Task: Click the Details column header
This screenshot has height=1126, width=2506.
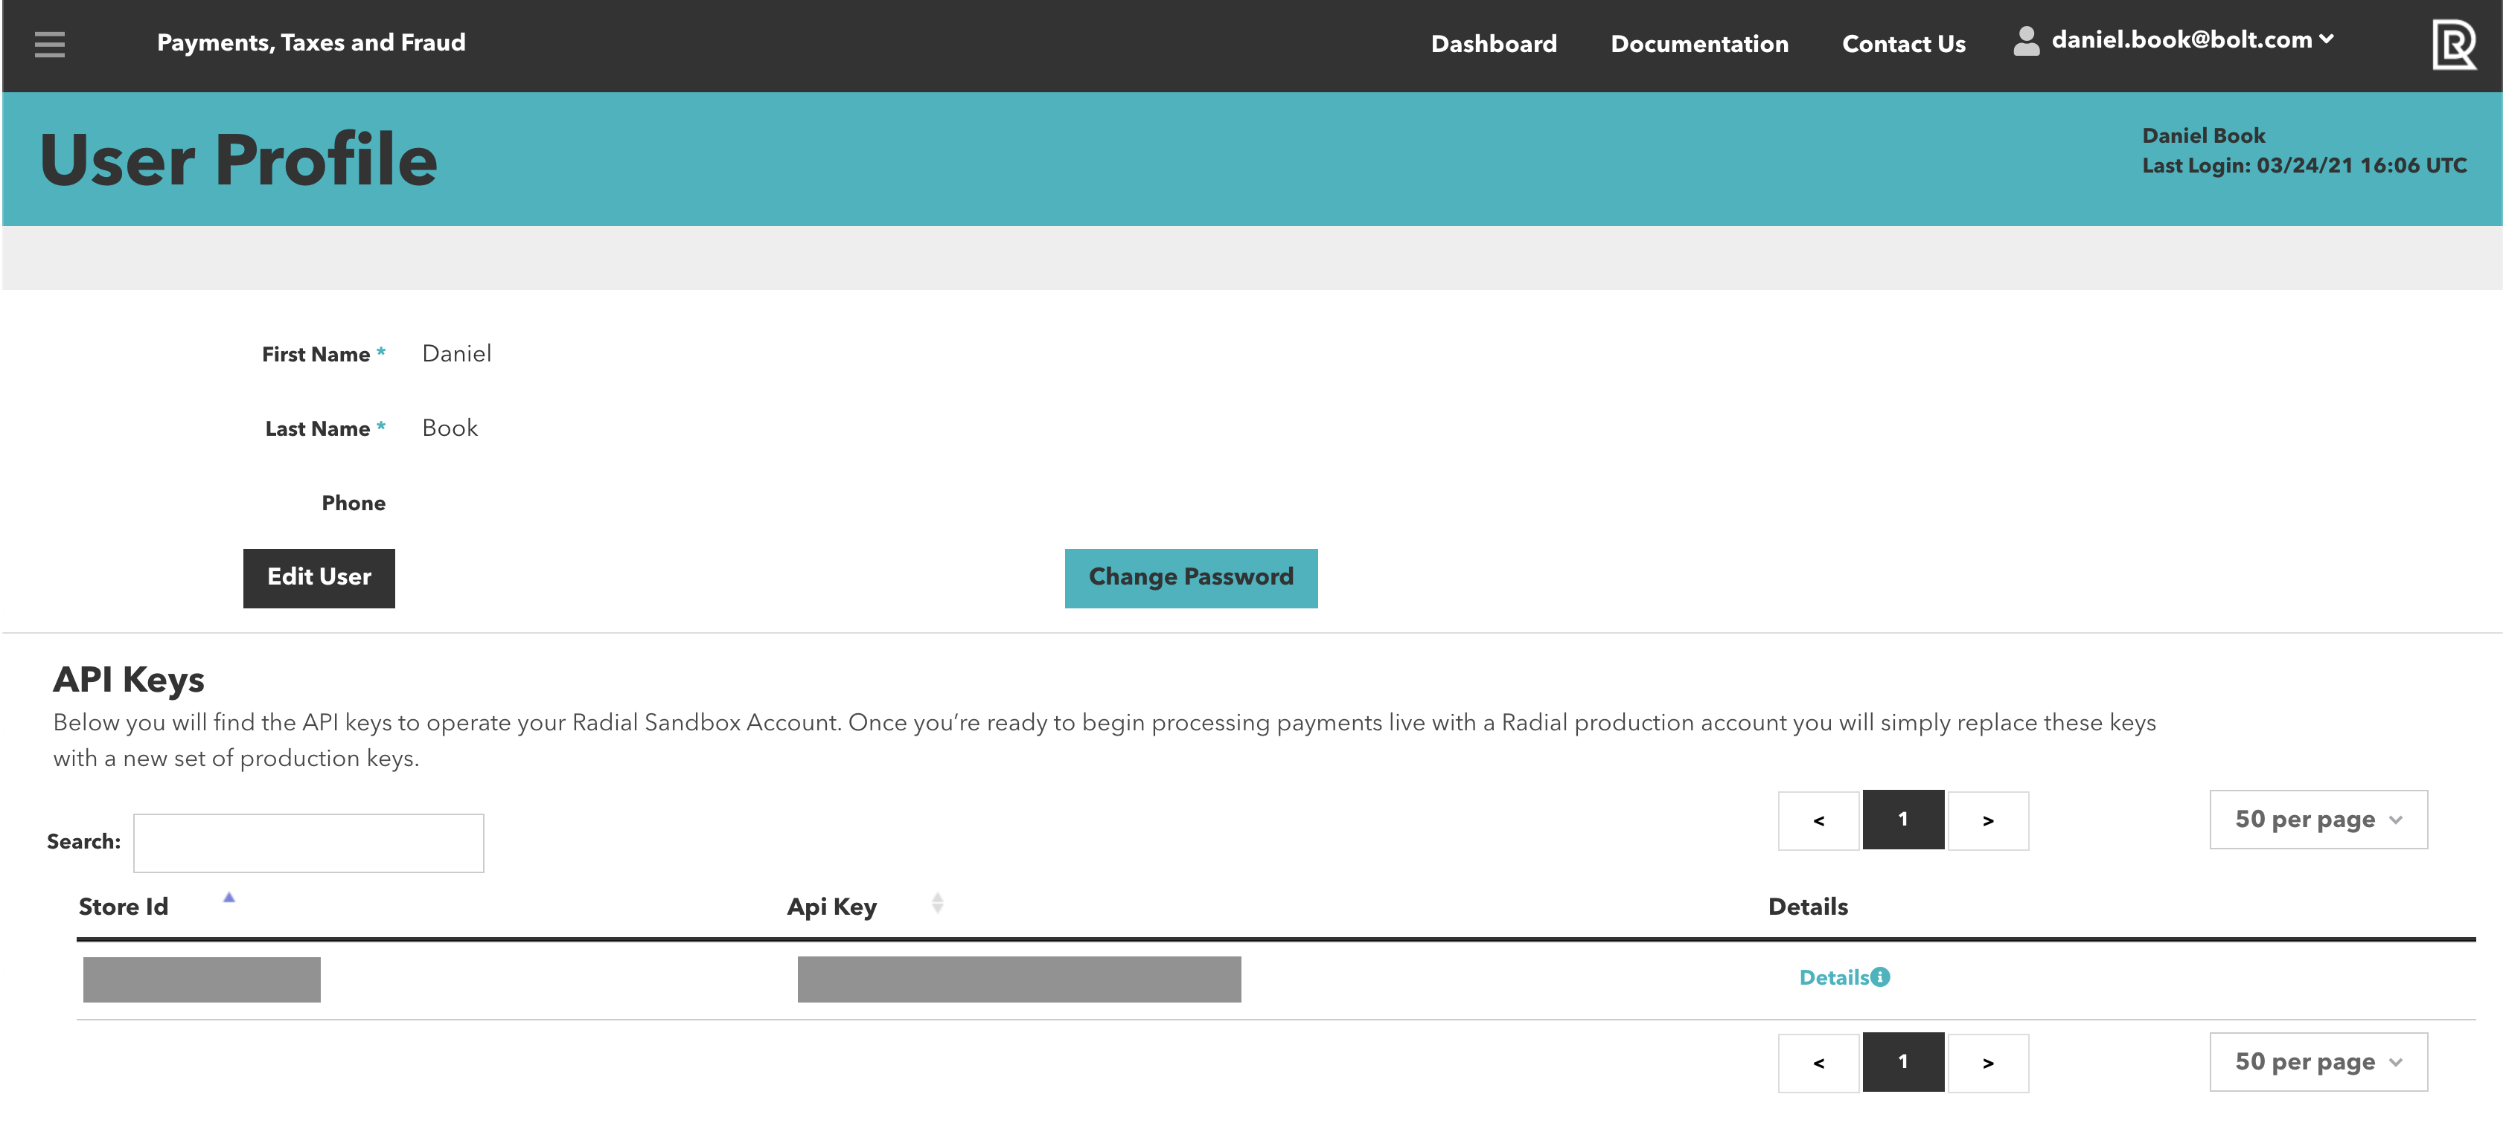Action: pos(1808,907)
